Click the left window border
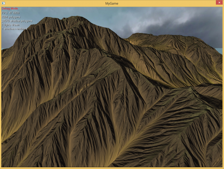 (0, 88)
